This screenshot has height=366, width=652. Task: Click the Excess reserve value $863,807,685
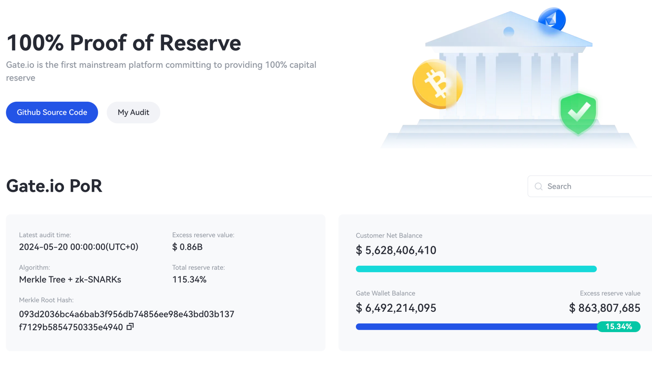pos(604,308)
